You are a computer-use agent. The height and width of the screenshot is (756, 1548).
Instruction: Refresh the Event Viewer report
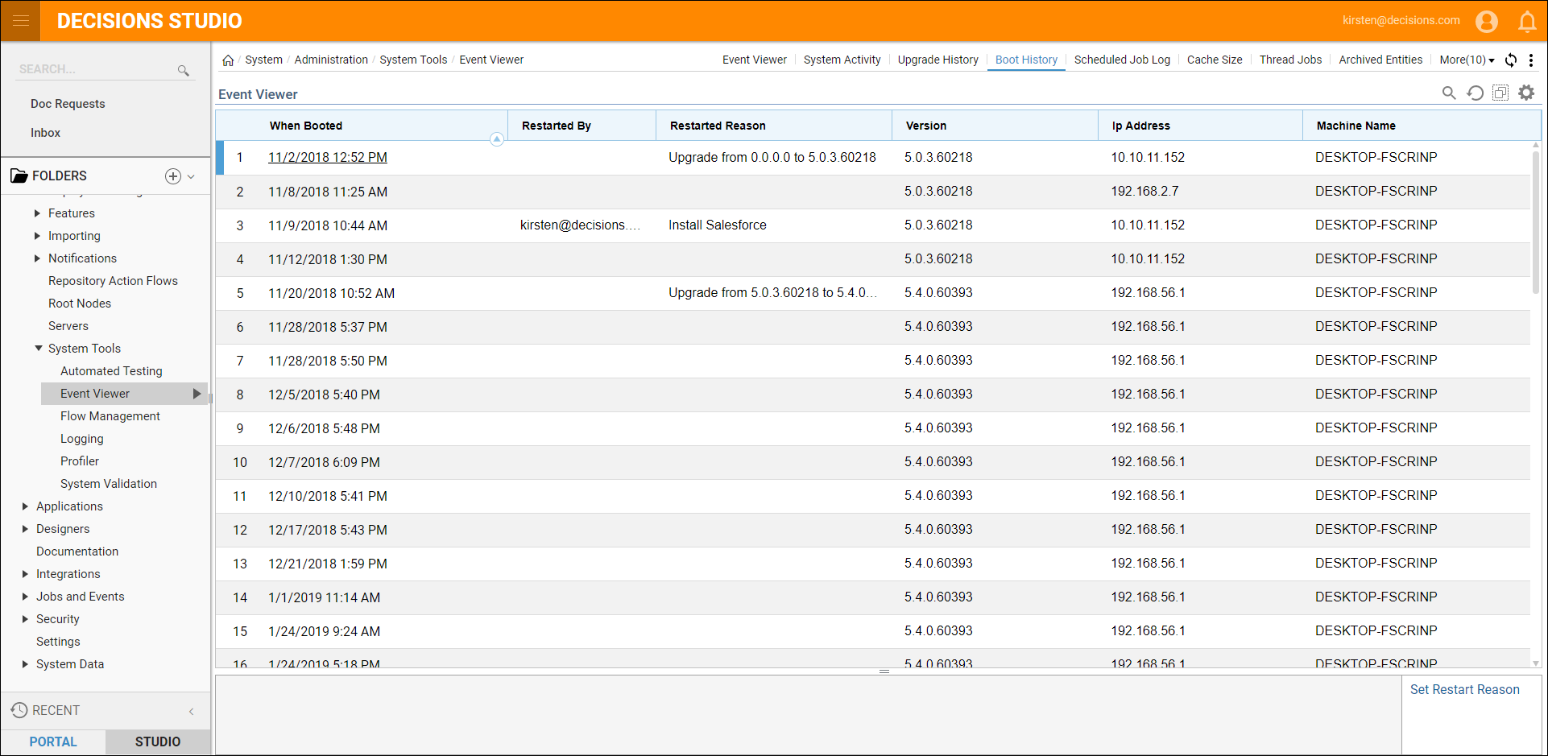coord(1475,93)
